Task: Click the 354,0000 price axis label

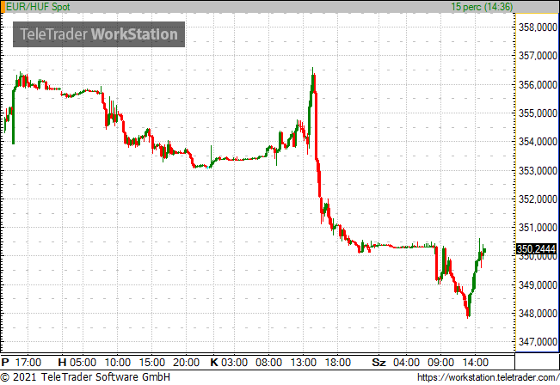Action: tap(538, 142)
